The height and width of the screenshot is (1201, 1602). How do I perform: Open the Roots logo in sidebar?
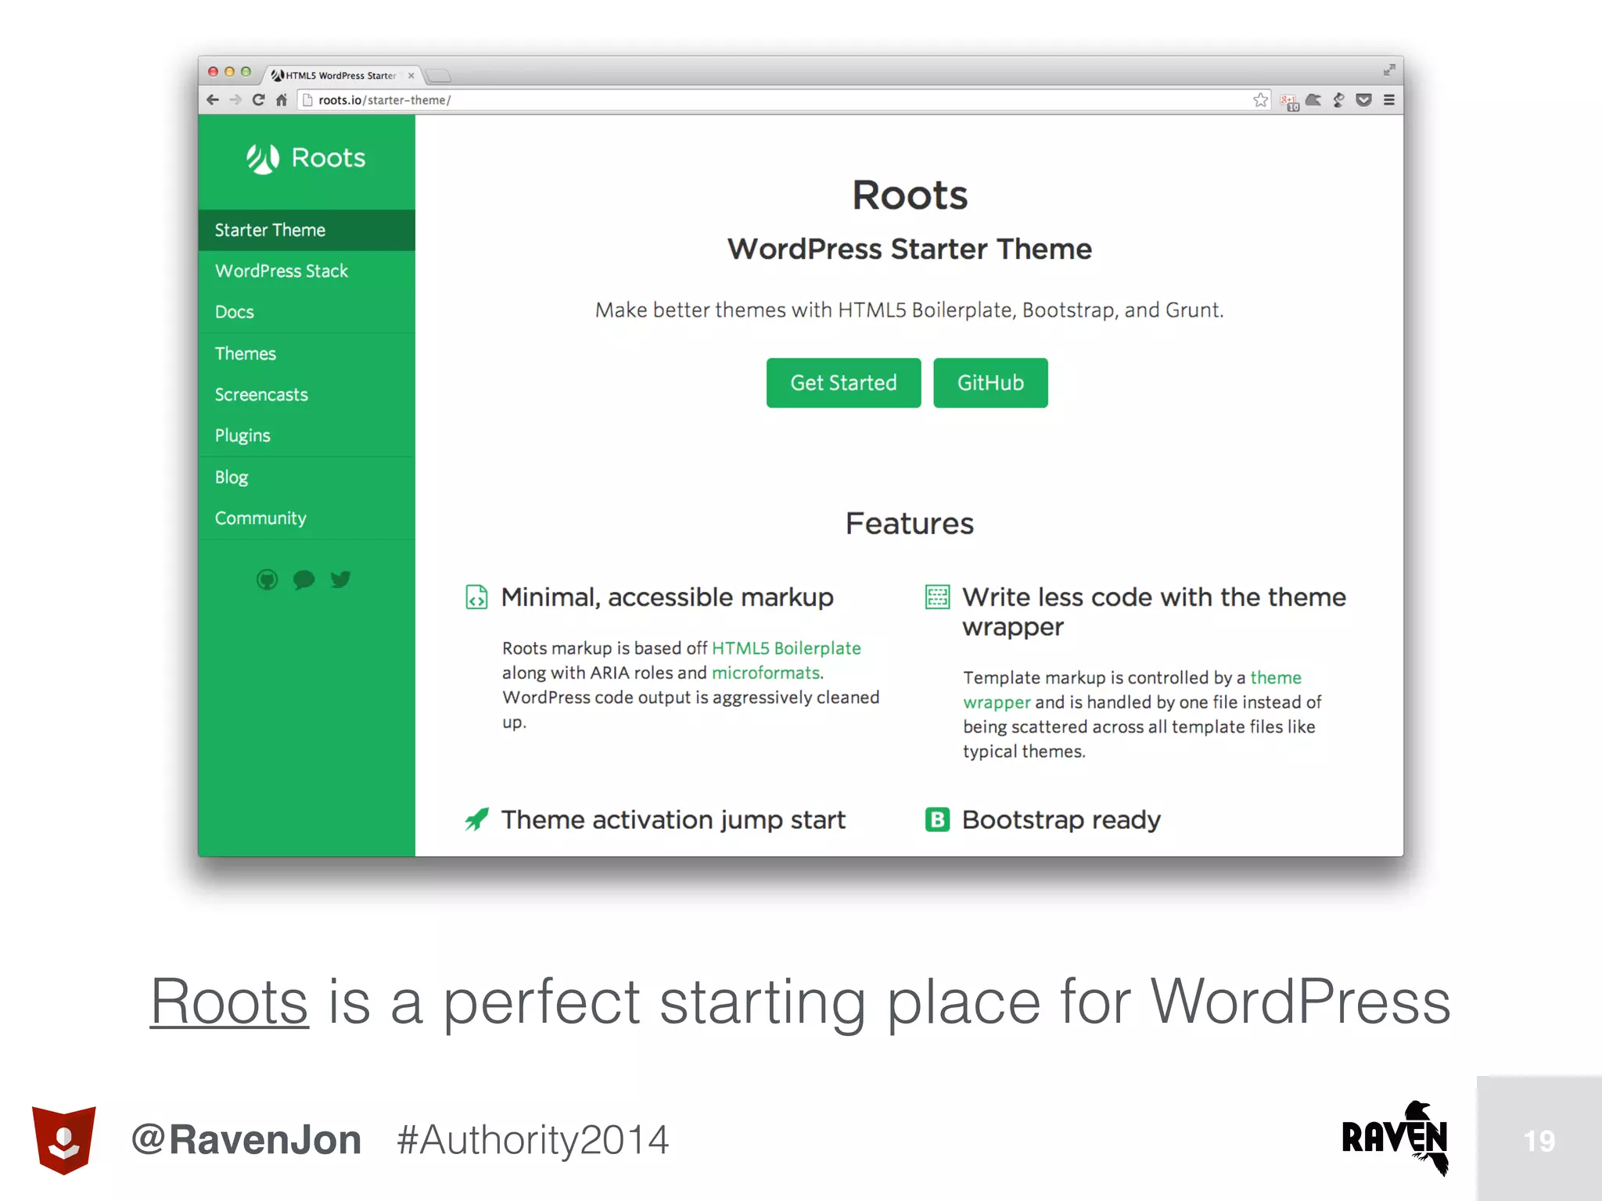click(306, 158)
